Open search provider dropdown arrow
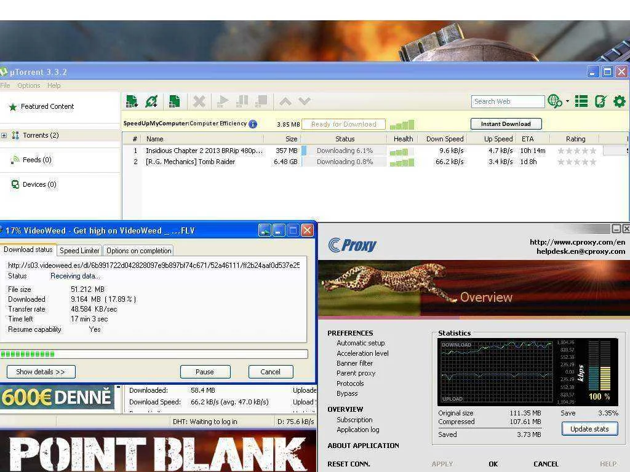The image size is (630, 472). click(567, 101)
